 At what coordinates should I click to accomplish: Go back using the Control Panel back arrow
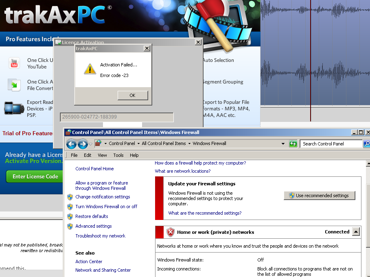pos(71,144)
